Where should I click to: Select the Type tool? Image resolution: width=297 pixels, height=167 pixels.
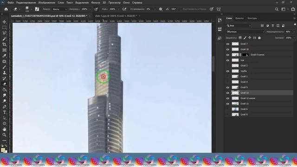tap(4, 112)
